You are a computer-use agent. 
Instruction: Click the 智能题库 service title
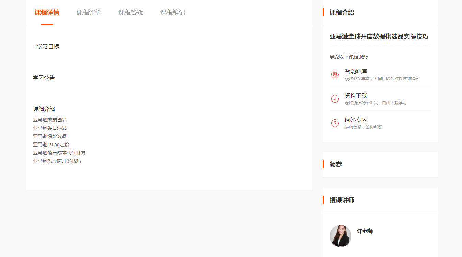[356, 71]
